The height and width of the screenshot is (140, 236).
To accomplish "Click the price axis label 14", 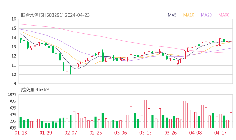I will pyautogui.click(x=14, y=38).
